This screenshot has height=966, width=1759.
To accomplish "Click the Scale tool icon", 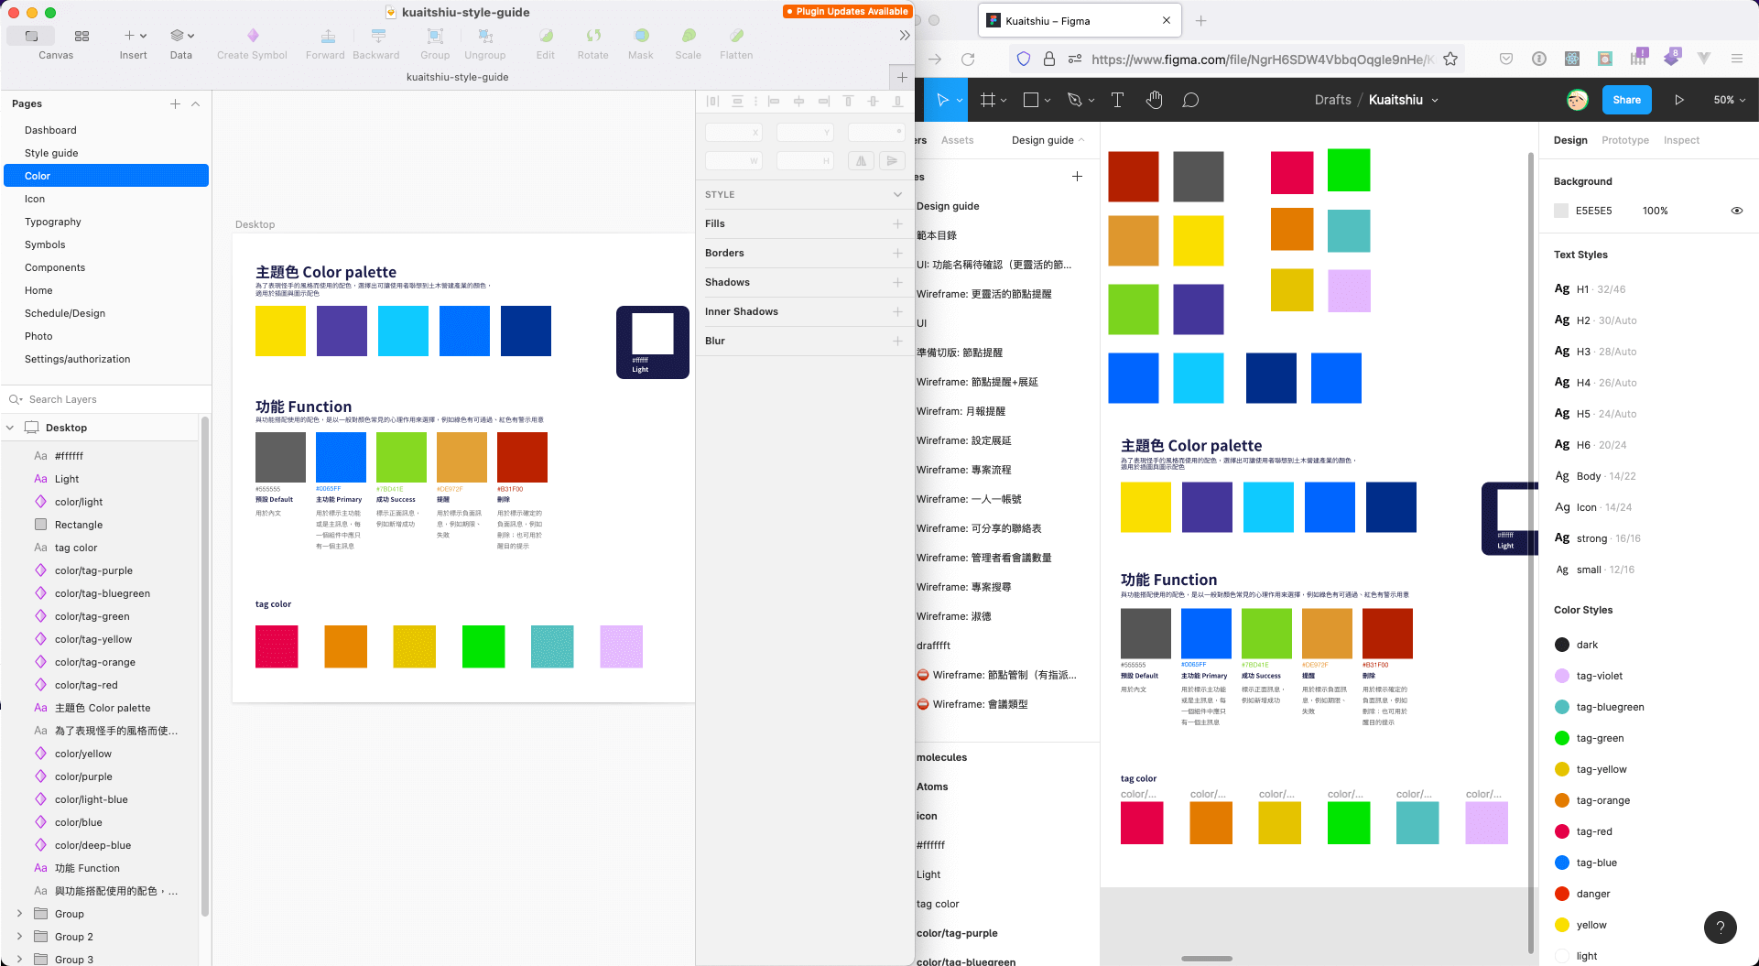I will (689, 36).
